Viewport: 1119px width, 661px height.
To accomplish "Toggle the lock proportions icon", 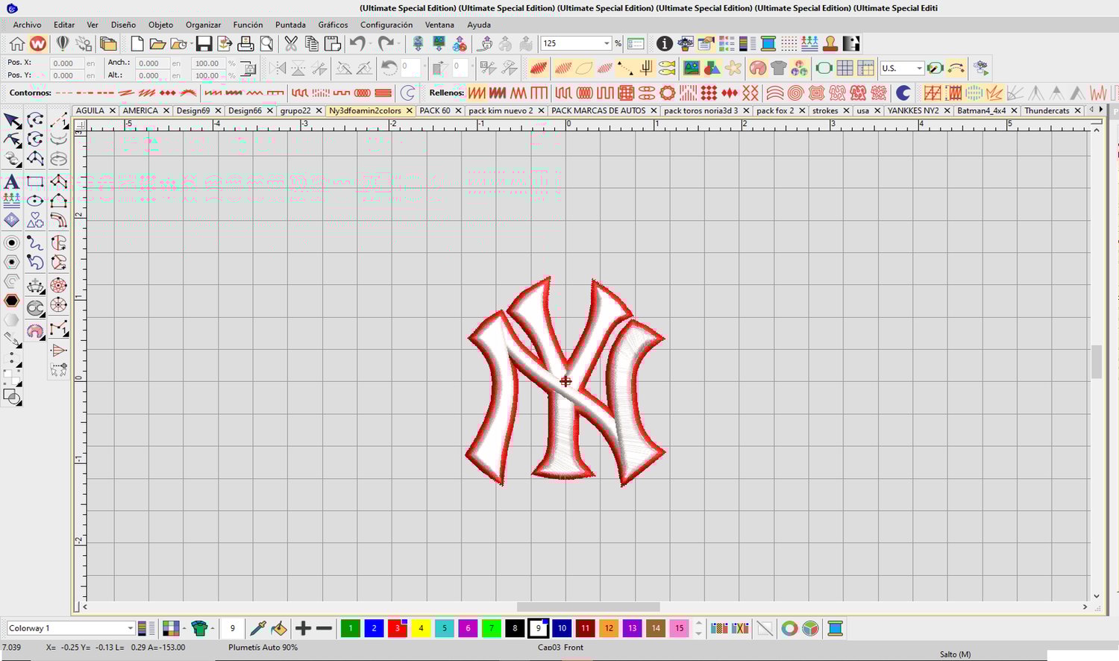I will (x=248, y=69).
